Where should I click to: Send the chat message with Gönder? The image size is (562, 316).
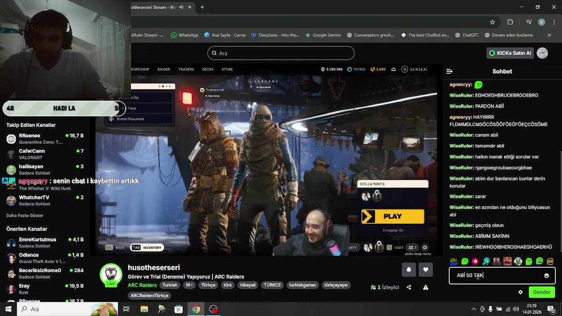click(x=542, y=292)
